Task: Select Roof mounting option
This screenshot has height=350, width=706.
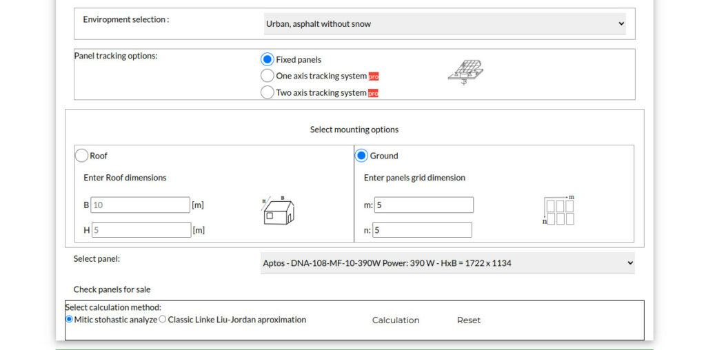Action: (82, 156)
